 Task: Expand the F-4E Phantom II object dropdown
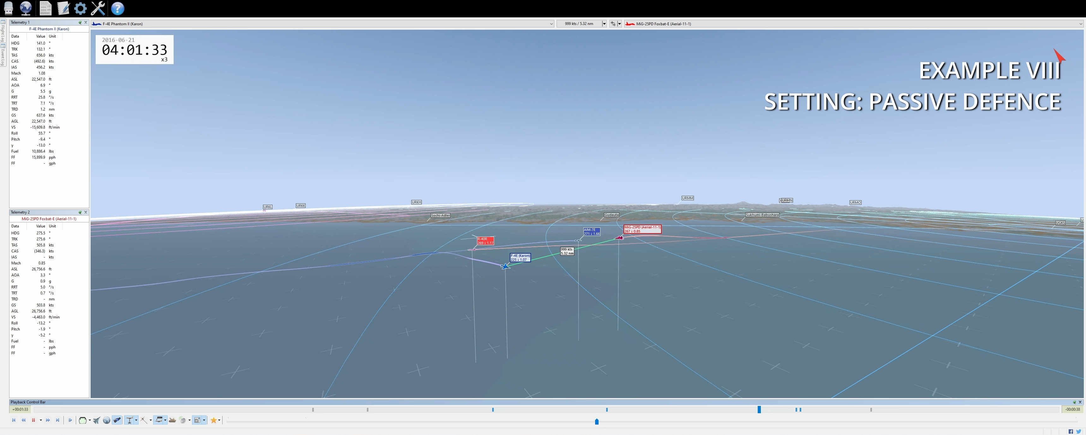551,24
